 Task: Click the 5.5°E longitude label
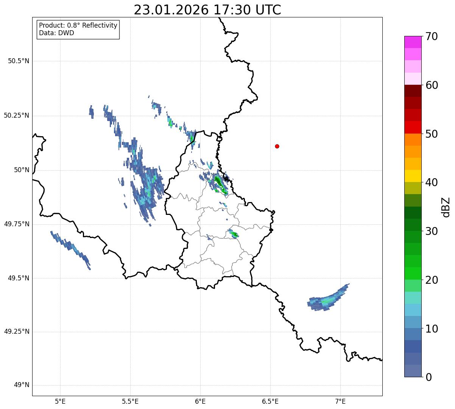(130, 402)
